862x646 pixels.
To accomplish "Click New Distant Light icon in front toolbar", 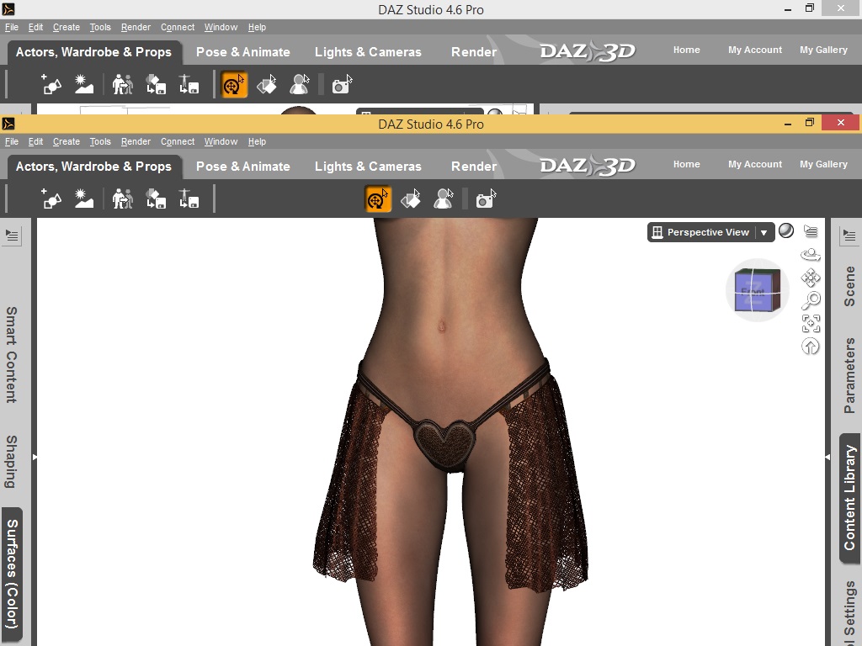I will [83, 199].
